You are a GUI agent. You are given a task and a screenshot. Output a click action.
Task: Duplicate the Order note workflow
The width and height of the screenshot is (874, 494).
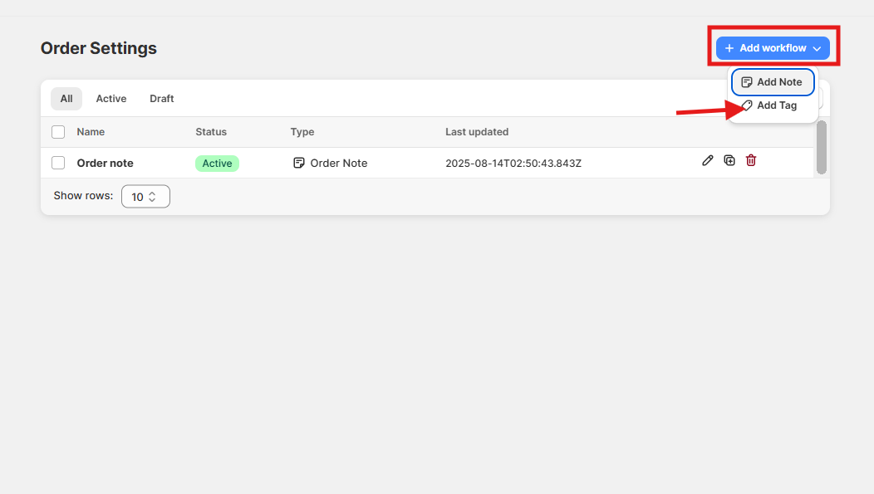[729, 160]
